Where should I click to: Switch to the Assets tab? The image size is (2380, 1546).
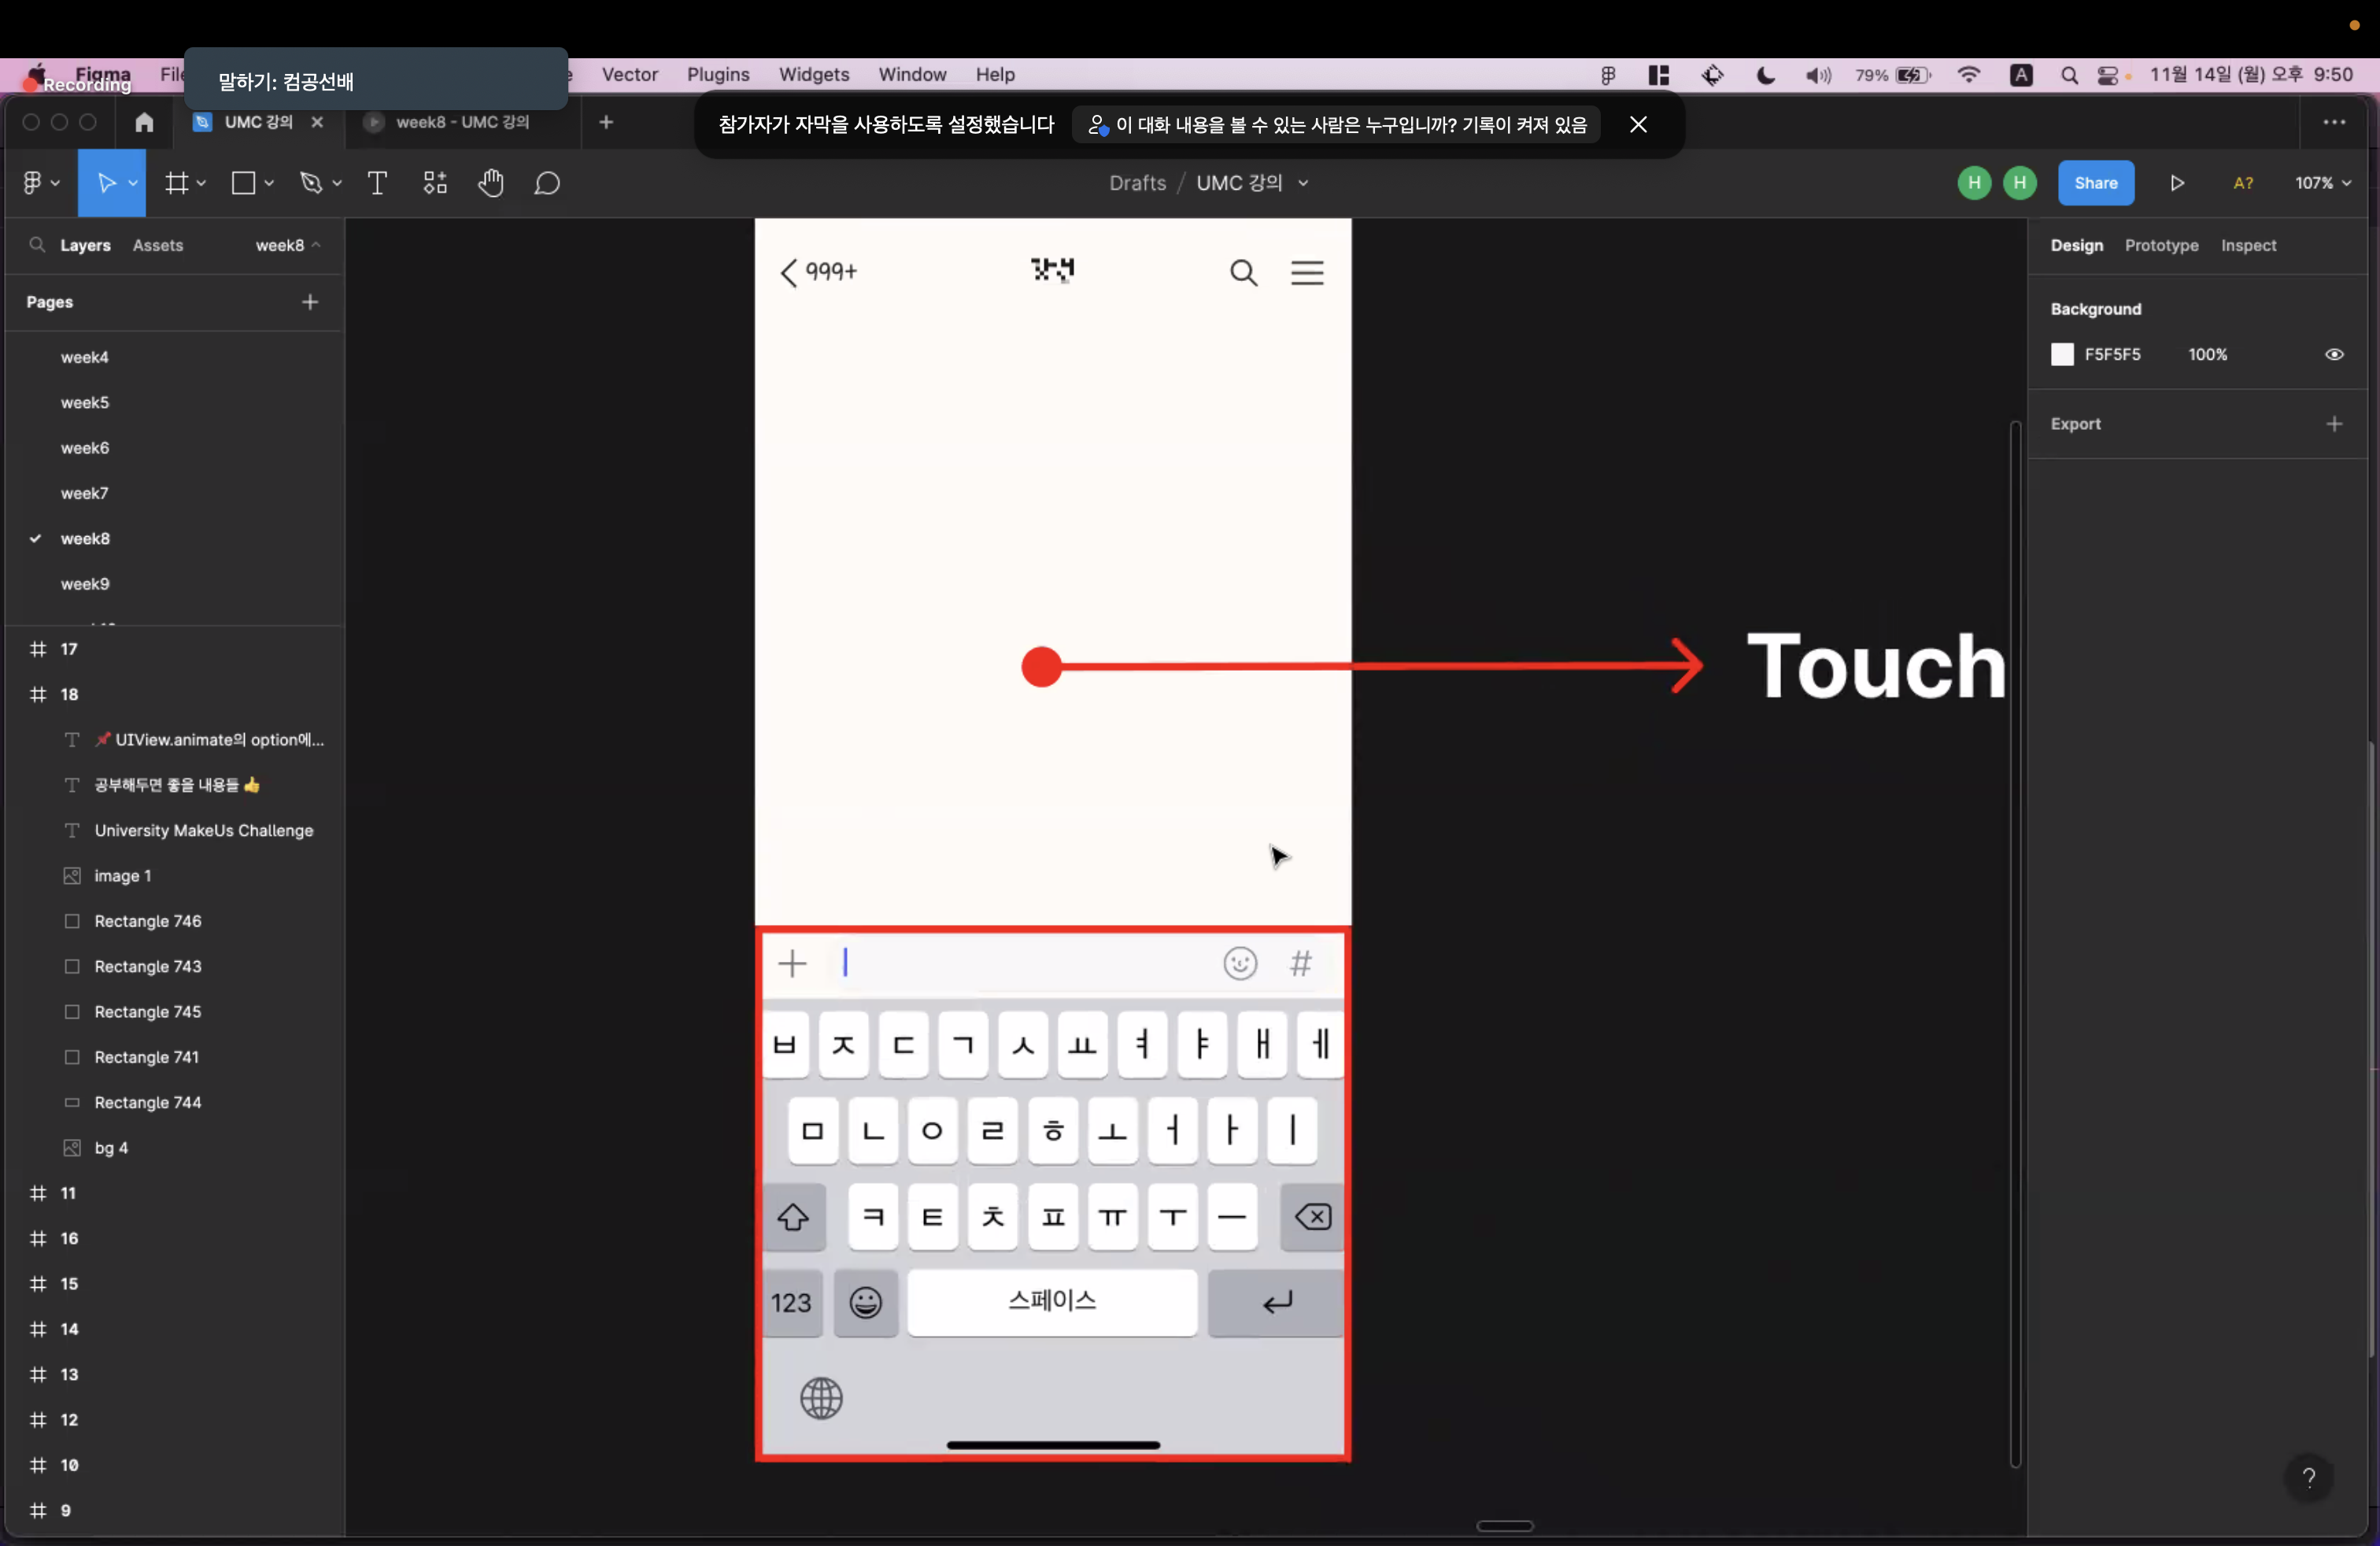point(158,245)
